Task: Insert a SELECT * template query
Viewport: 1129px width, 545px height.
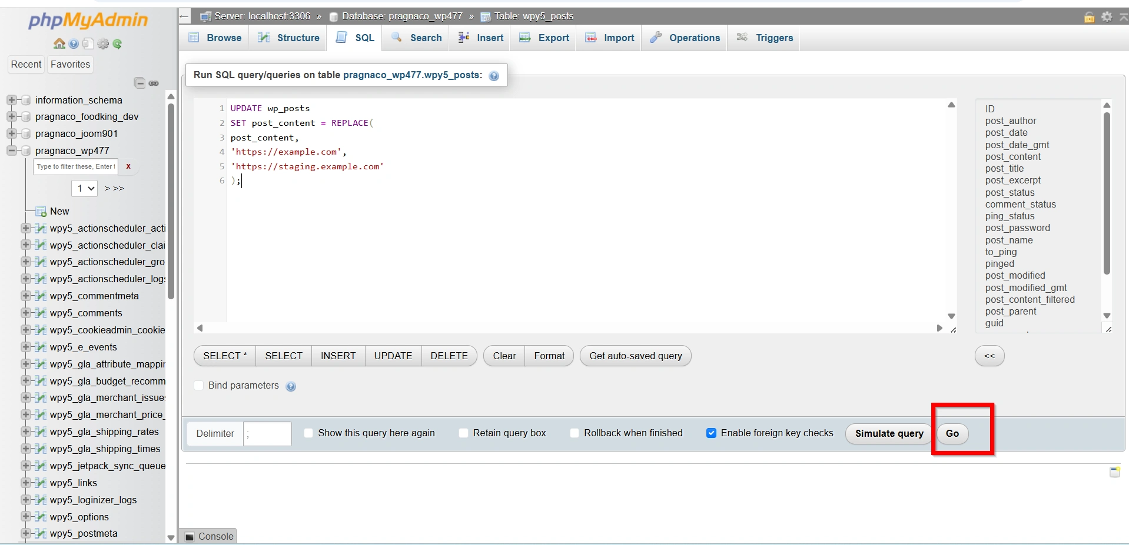Action: tap(225, 356)
